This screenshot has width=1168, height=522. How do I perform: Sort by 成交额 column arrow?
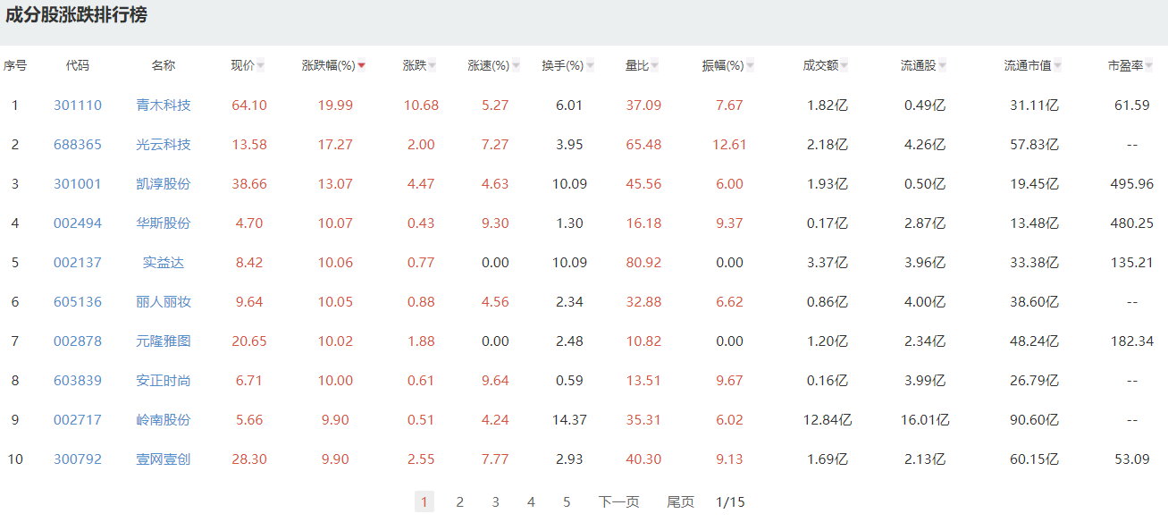844,65
